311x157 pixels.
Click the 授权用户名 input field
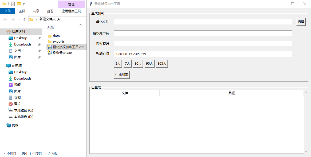click(x=203, y=33)
